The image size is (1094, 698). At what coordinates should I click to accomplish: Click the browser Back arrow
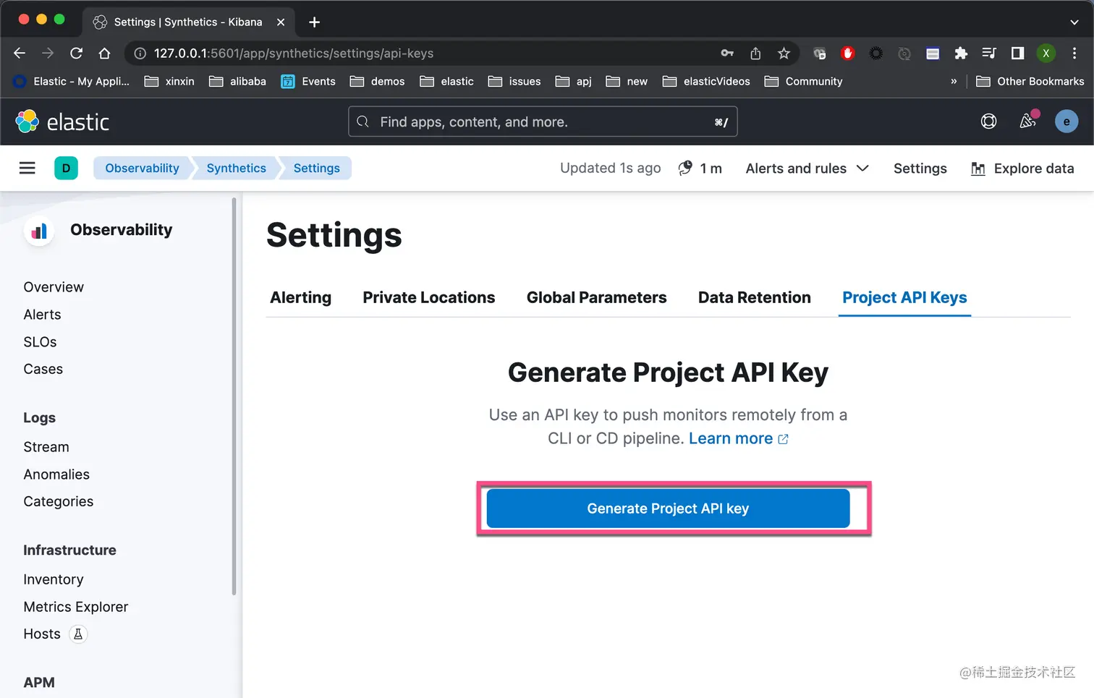click(20, 53)
